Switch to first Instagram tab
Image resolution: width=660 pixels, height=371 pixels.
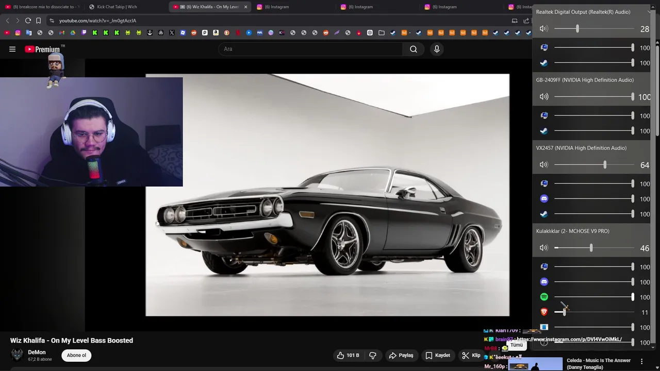pos(294,7)
